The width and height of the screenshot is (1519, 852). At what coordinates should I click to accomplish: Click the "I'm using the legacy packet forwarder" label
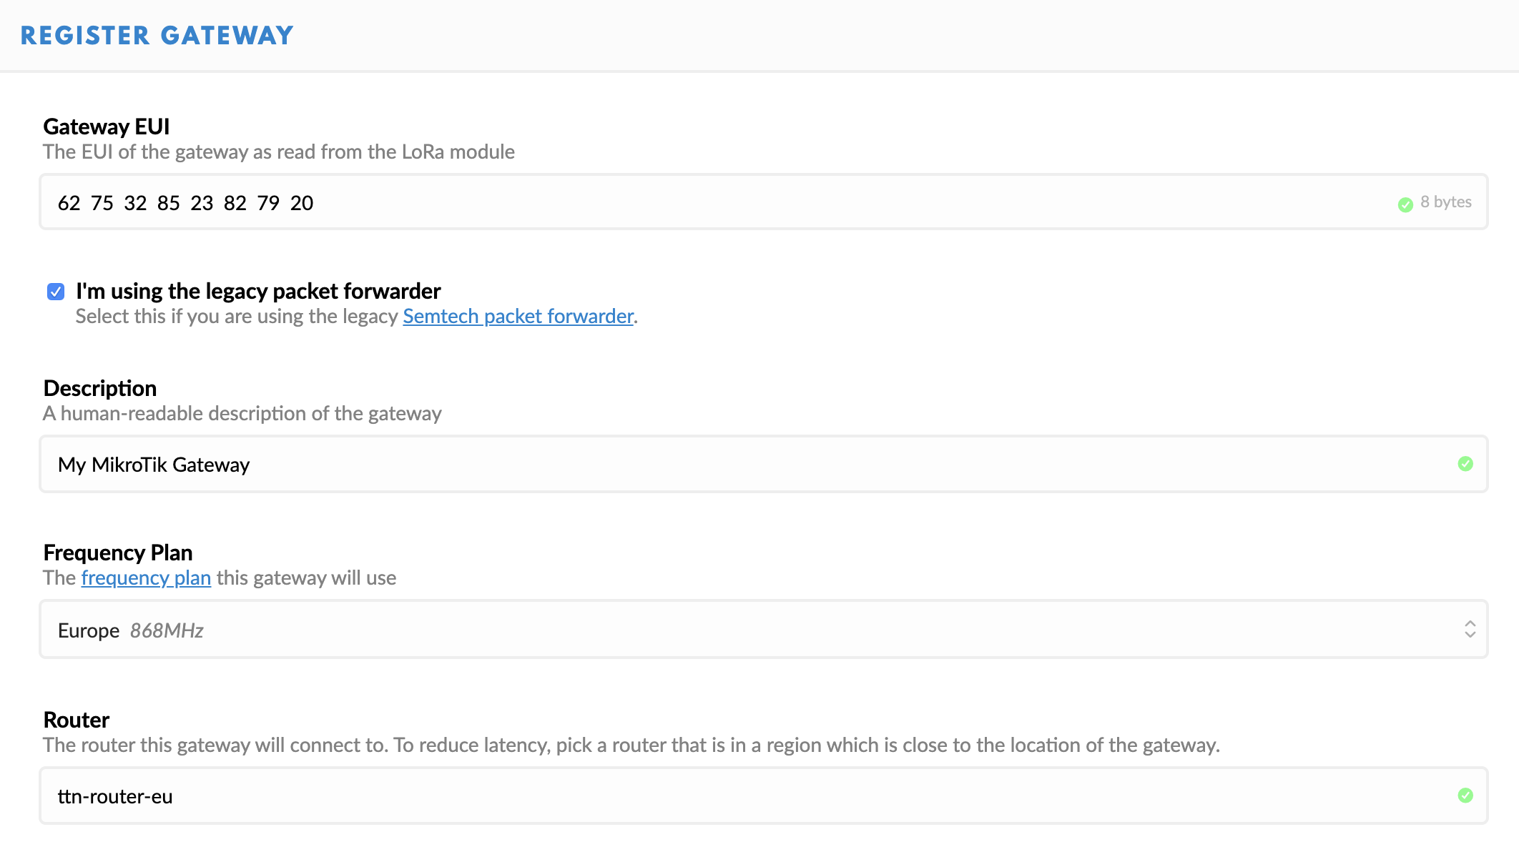click(x=257, y=292)
